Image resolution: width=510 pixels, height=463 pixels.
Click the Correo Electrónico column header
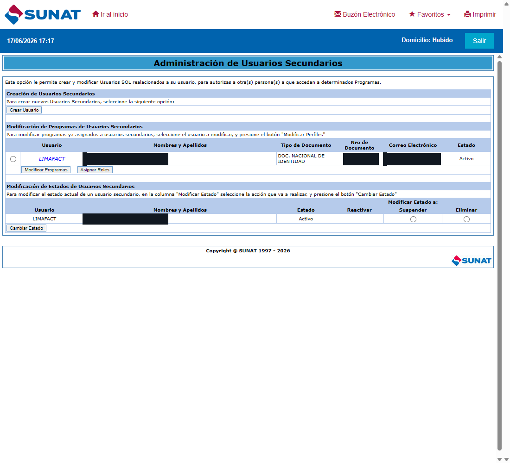coord(413,145)
